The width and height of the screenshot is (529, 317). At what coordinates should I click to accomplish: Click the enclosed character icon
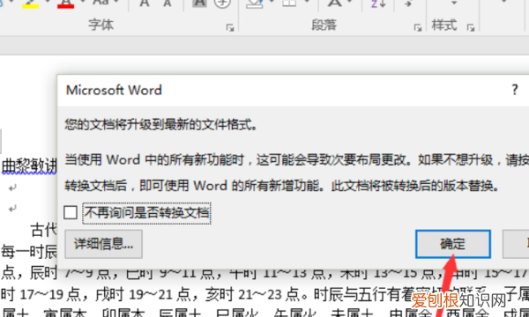click(223, 4)
